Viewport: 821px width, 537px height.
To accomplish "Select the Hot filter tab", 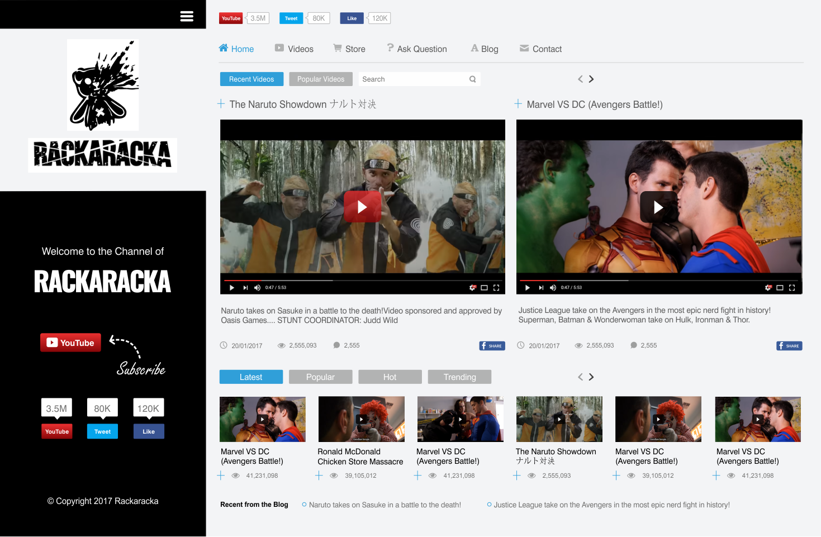I will (x=390, y=377).
